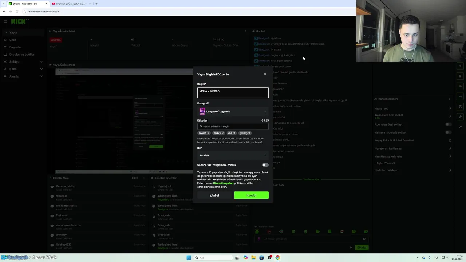Open the hamburger menu beside Kick logo
The image size is (466, 262).
(x=5, y=21)
